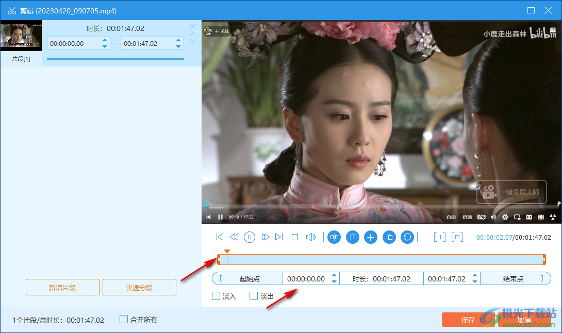Click the 快速分段 button

139,288
